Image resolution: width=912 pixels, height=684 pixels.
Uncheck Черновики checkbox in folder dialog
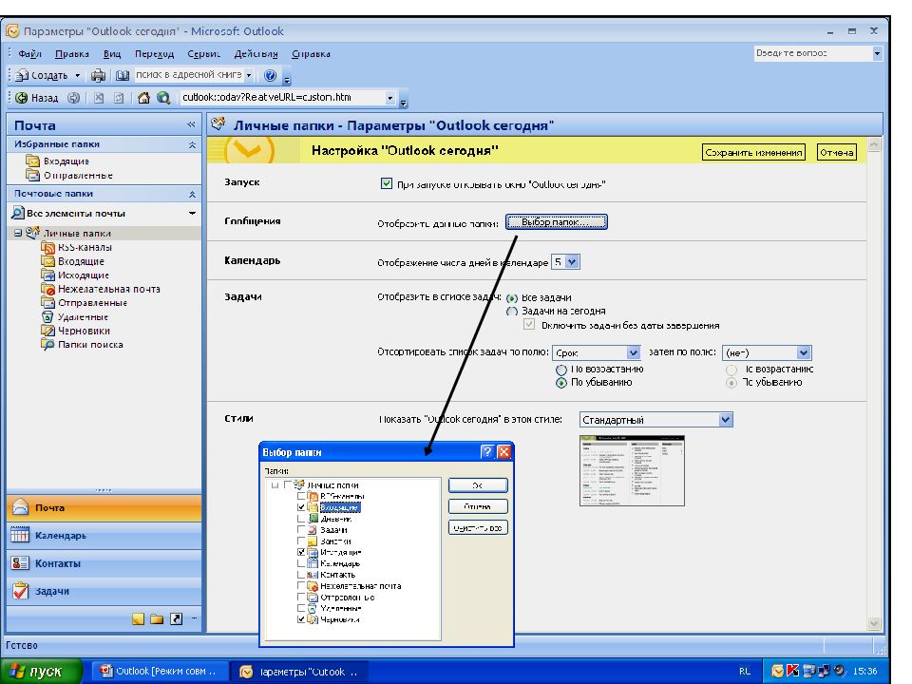pos(301,619)
